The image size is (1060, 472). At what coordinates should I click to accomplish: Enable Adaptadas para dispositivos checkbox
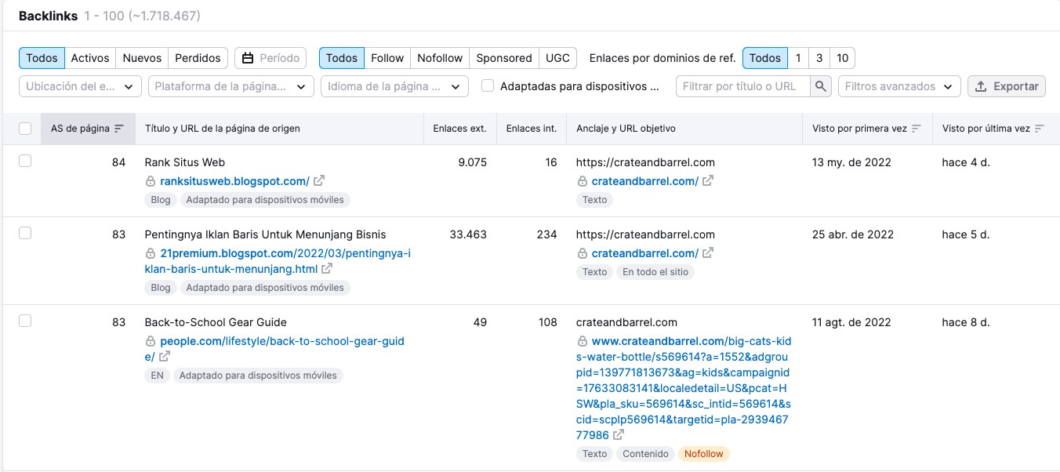[488, 86]
